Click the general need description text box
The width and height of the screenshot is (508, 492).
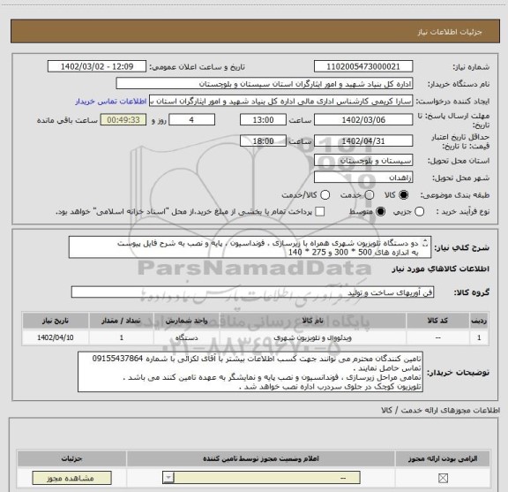250,247
